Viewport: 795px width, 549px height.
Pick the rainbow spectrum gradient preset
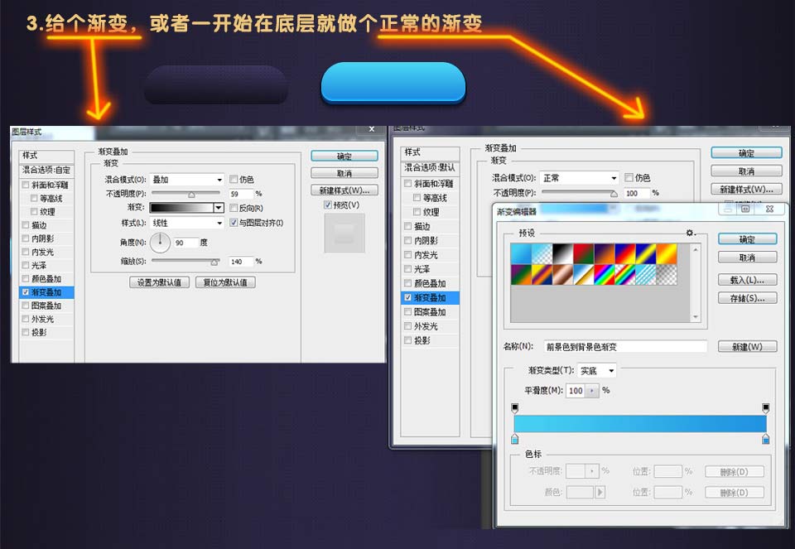[605, 274]
